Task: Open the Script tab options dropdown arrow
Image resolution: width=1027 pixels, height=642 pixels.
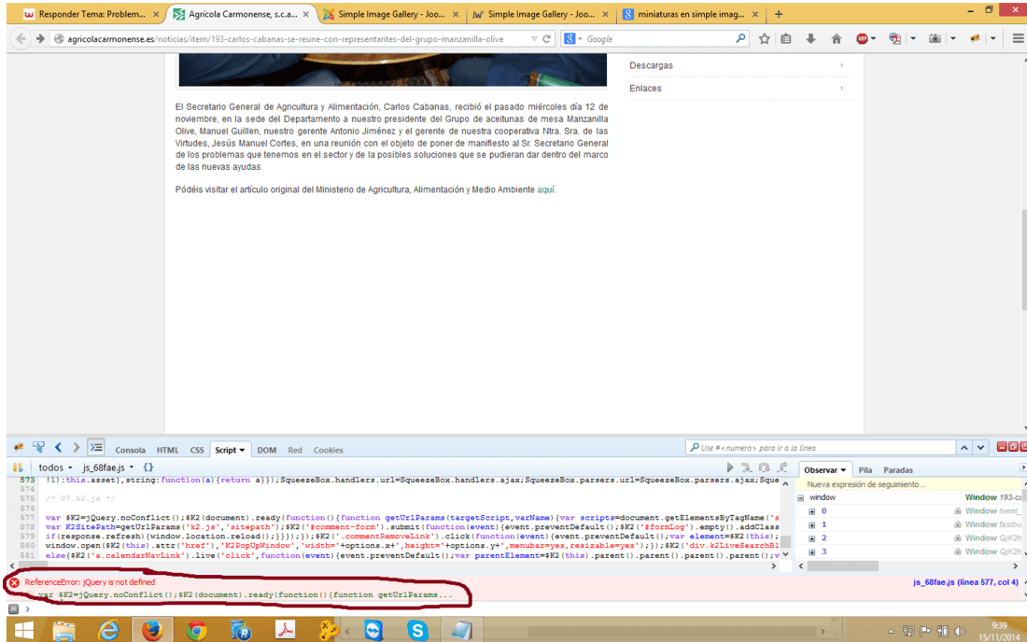Action: pos(242,451)
